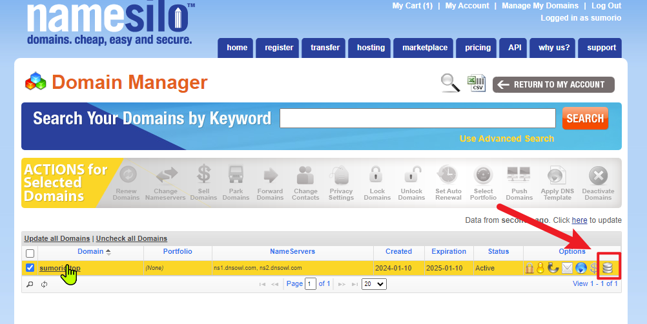Click the Change Nameservers action icon
This screenshot has height=324, width=647.
(x=166, y=175)
